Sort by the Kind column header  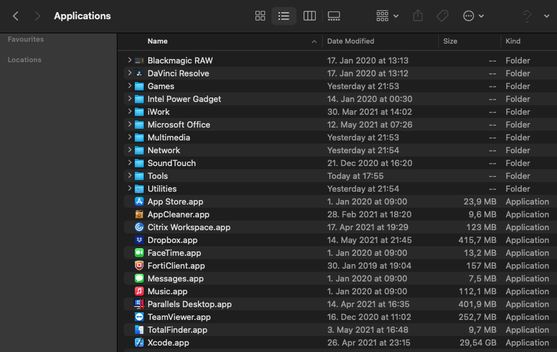point(513,41)
